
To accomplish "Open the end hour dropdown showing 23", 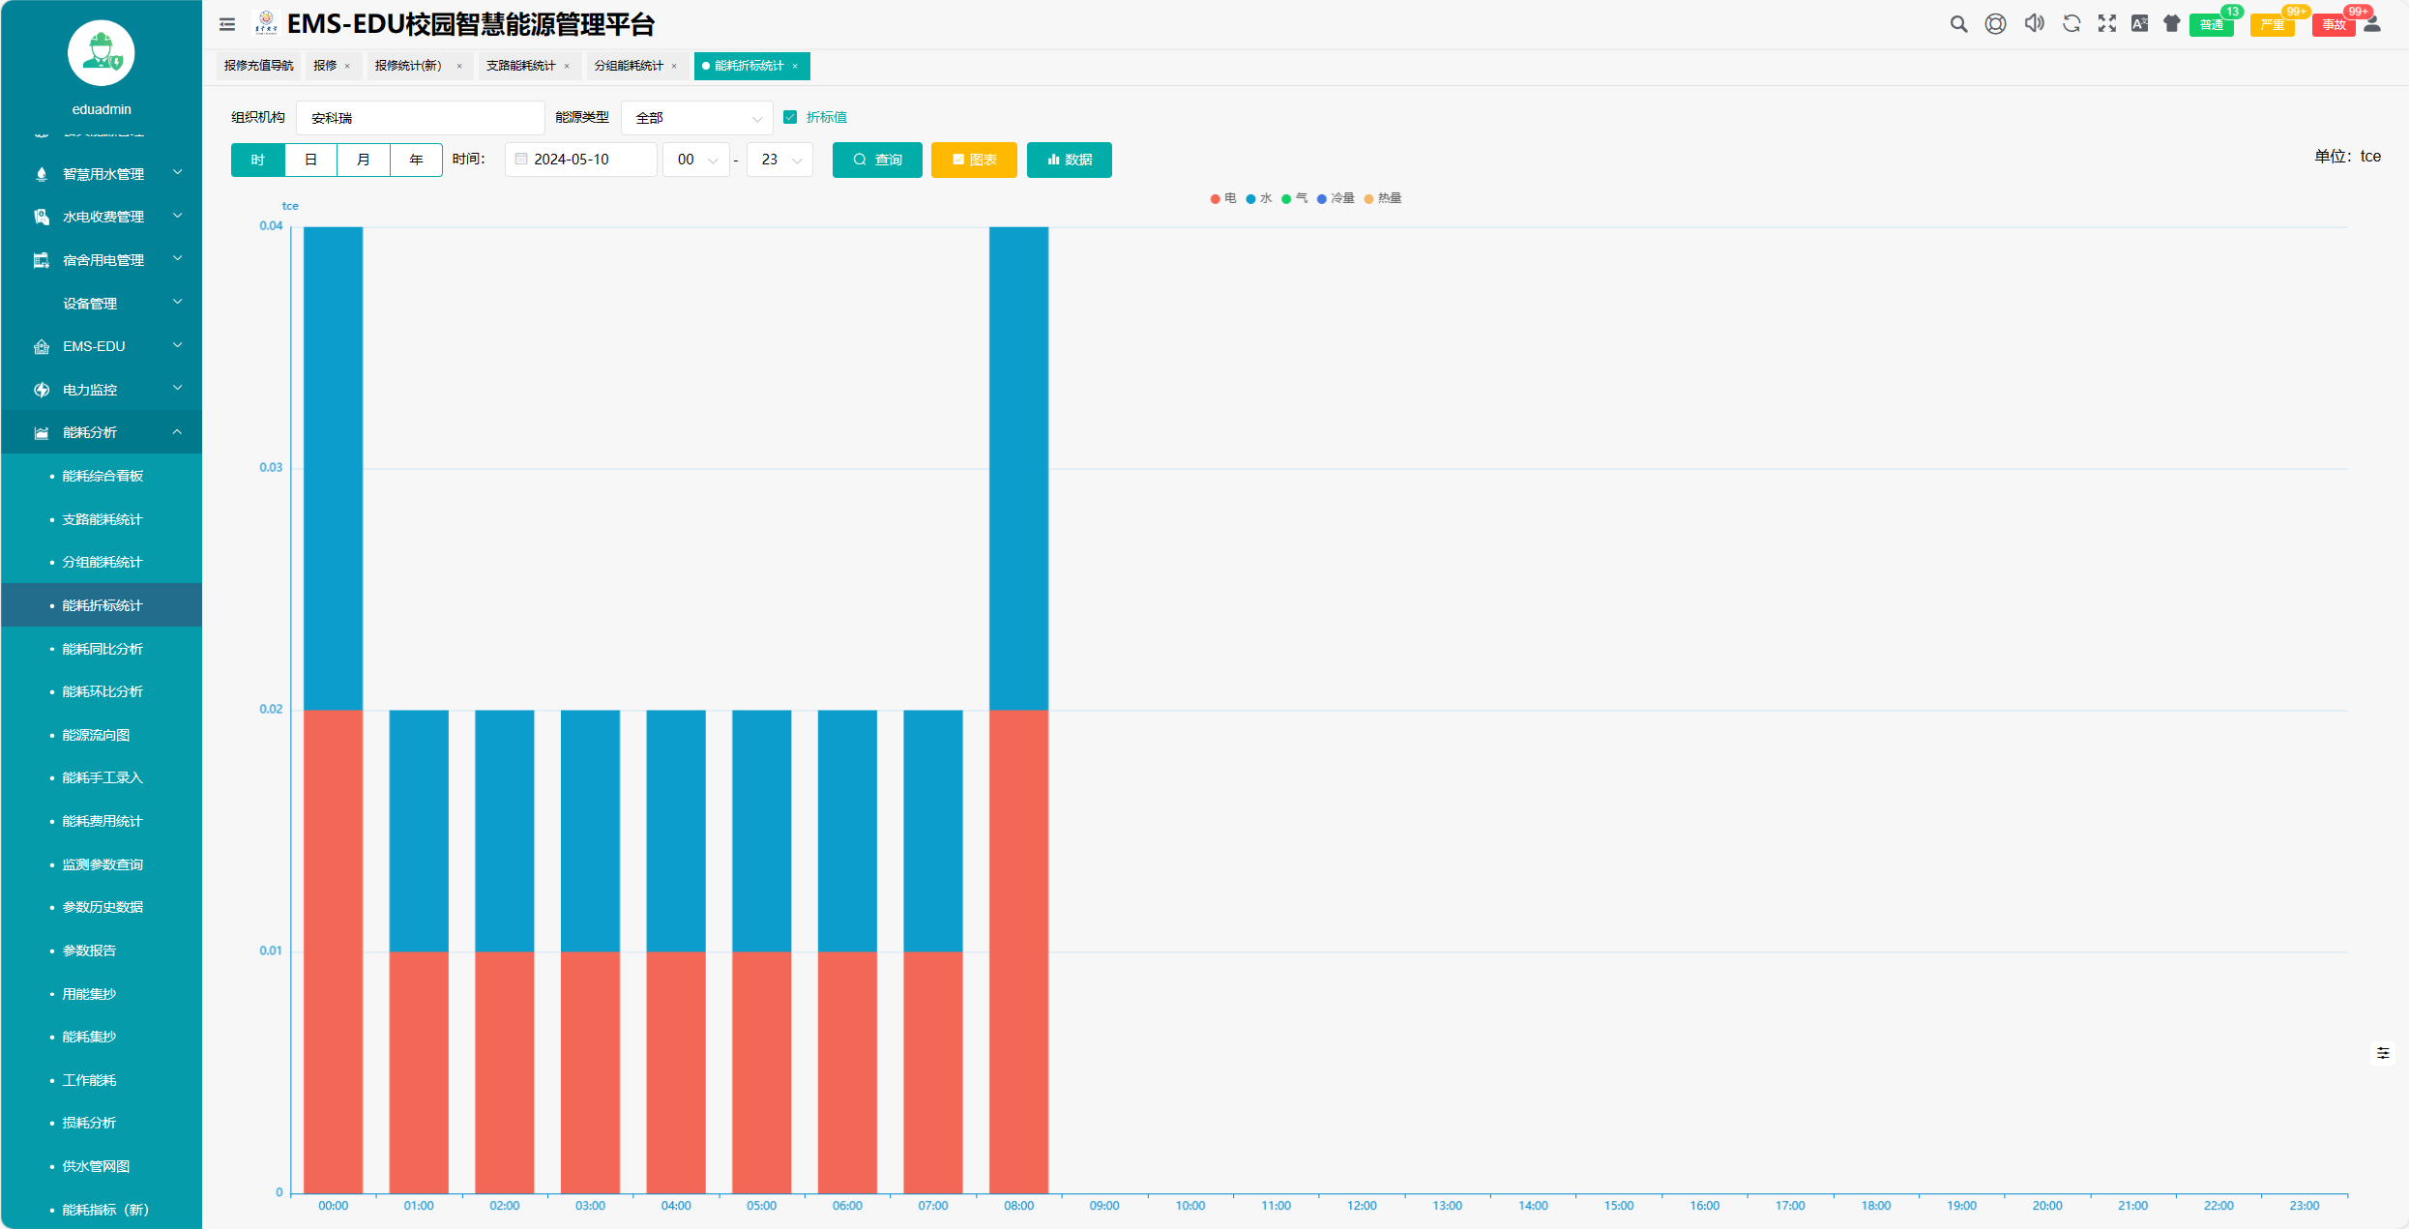I will [779, 160].
